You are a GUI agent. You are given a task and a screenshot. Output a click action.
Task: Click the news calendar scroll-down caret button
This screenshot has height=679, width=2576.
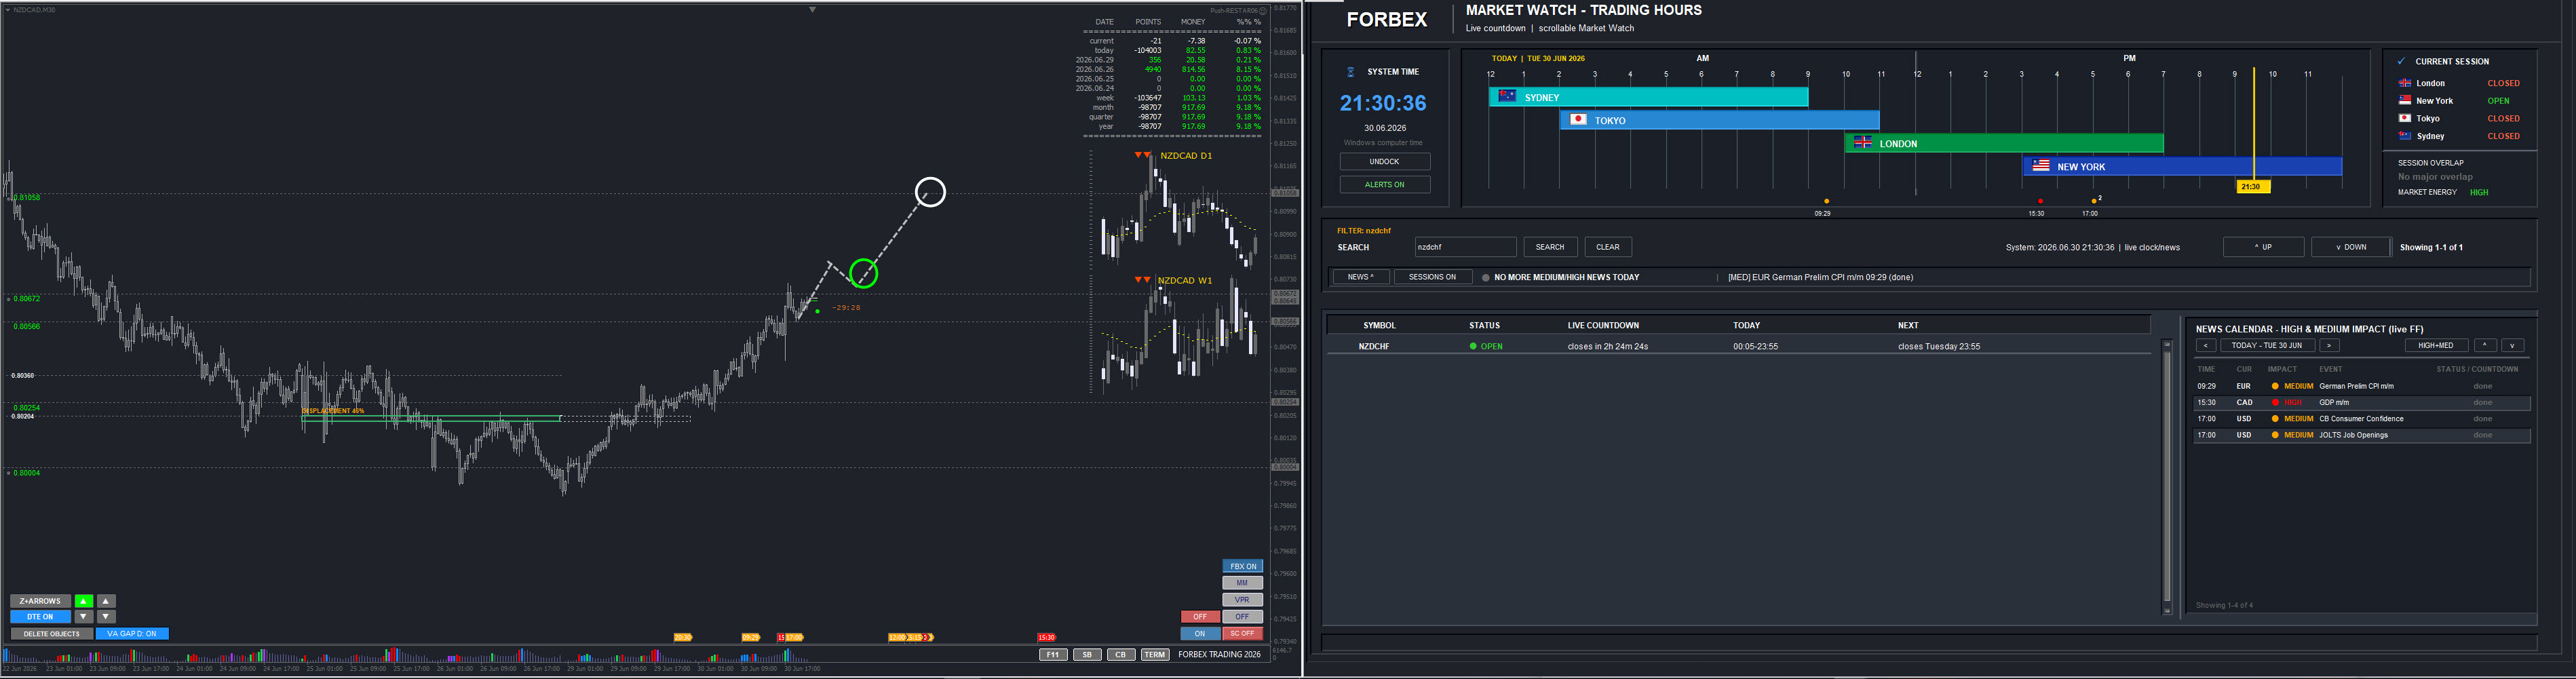point(2512,346)
